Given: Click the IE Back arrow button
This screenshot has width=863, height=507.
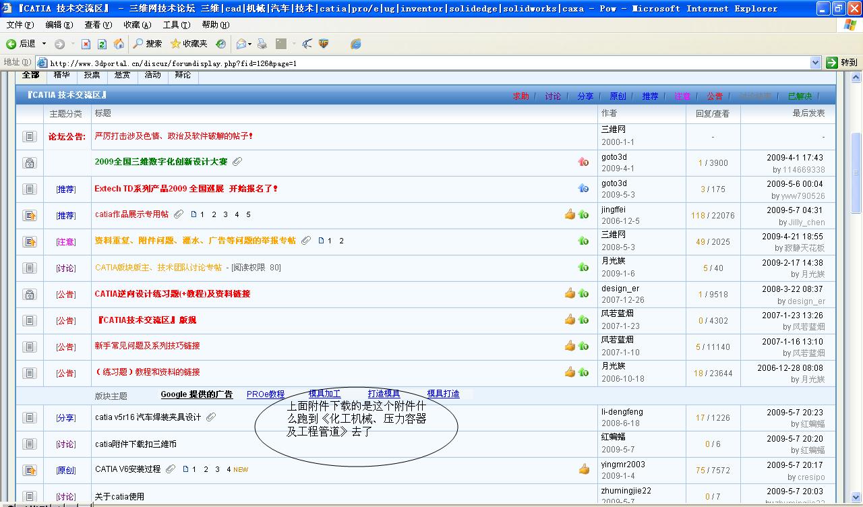Looking at the screenshot, I should pos(11,44).
